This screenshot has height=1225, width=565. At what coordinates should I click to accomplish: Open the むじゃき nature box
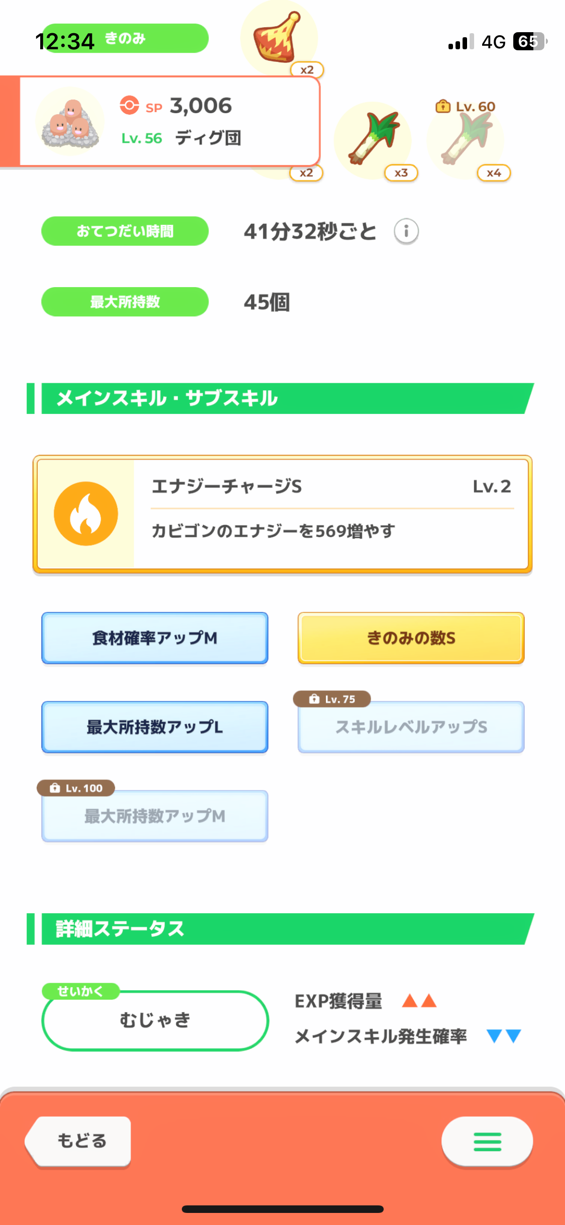pos(155,1020)
